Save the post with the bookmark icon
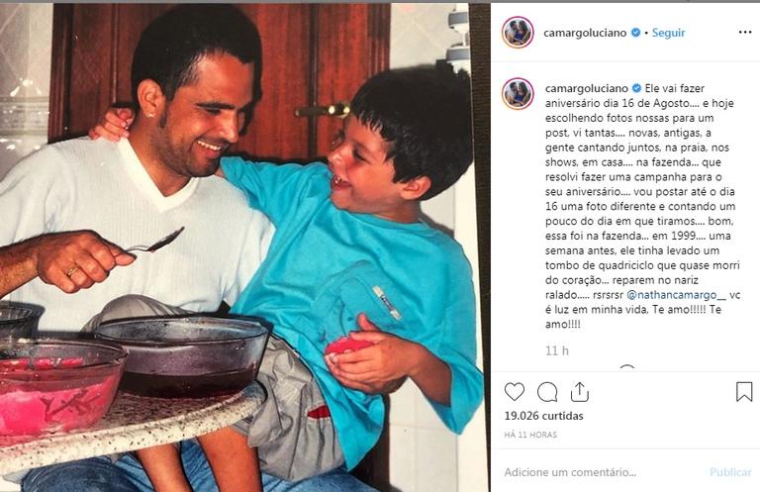The image size is (760, 492). point(744,392)
